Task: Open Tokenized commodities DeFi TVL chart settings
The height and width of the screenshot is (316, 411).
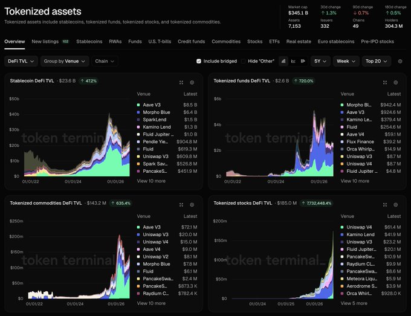Action: click(x=192, y=205)
